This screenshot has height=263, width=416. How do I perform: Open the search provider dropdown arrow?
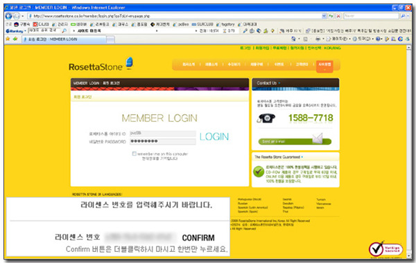point(408,16)
